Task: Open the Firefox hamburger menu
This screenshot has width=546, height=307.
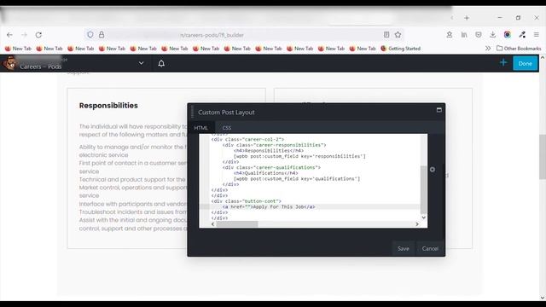Action: tap(537, 35)
